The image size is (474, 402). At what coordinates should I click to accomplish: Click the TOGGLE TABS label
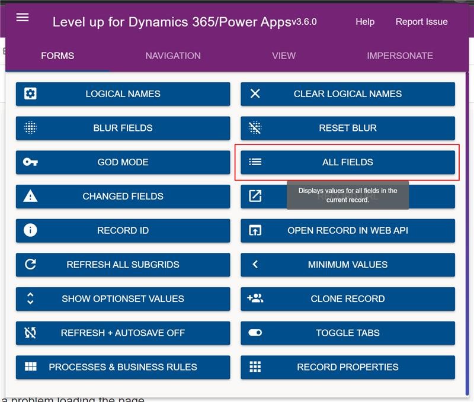pos(348,333)
